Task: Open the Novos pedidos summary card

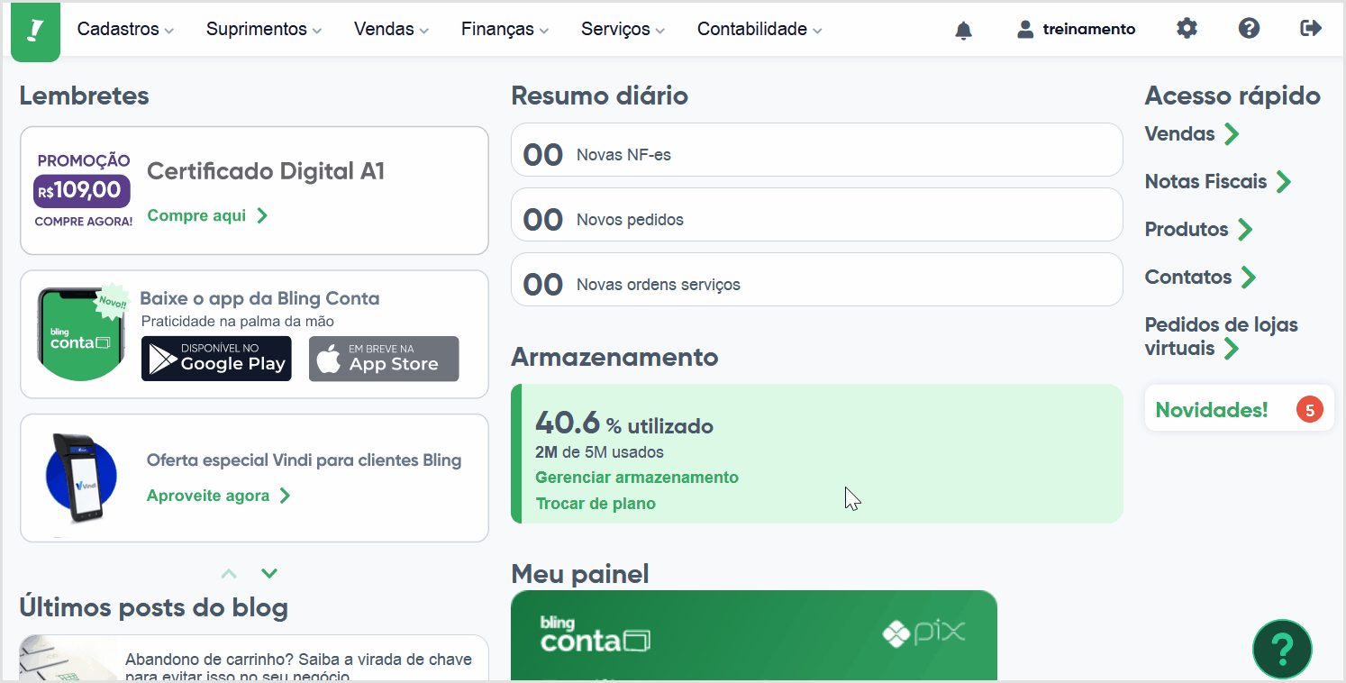Action: (816, 214)
